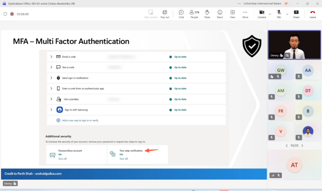Click the Take control button
The width and height of the screenshot is (322, 191).
coord(151,14)
